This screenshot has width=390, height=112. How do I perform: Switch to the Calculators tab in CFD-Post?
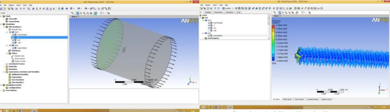coord(229,12)
